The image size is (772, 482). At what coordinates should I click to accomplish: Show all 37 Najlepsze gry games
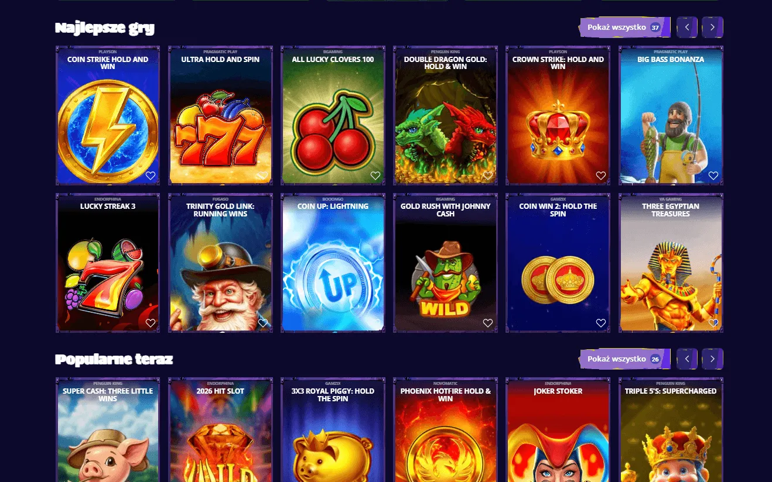(624, 27)
